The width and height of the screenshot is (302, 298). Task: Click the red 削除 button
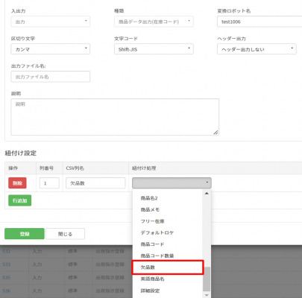pyautogui.click(x=17, y=183)
